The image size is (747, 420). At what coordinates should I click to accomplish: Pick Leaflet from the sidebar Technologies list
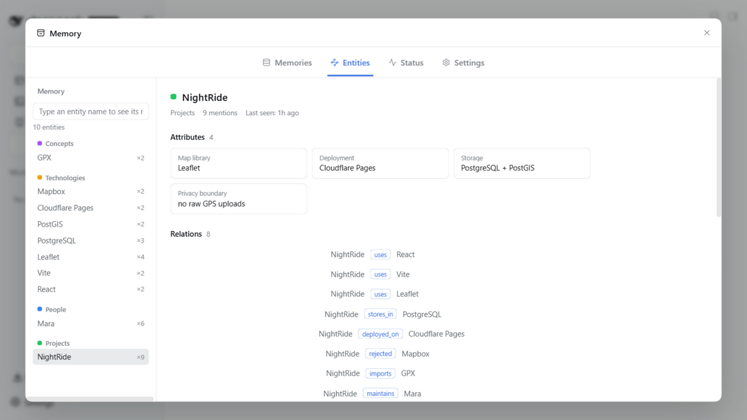coord(90,257)
